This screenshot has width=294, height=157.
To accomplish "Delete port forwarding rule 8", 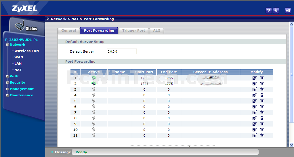I will (x=262, y=118).
